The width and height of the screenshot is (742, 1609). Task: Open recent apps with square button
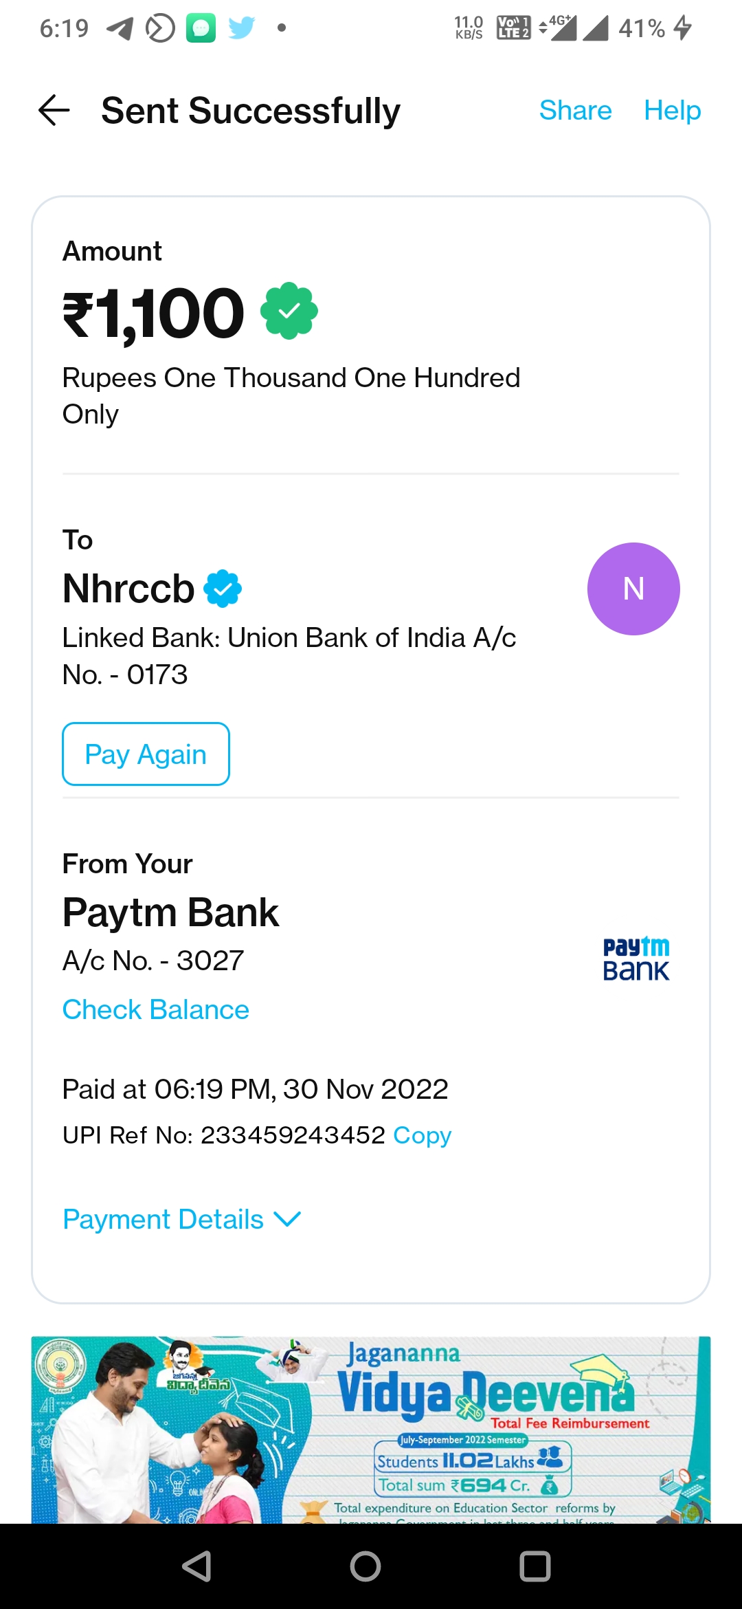(535, 1566)
